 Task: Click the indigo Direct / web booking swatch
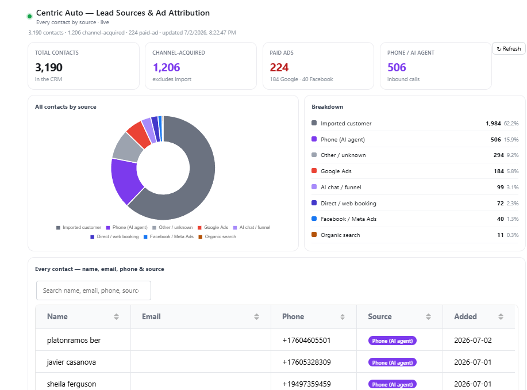(314, 202)
